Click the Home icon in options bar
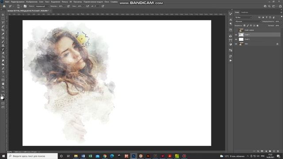283x159 pixels. pyautogui.click(x=4, y=6)
